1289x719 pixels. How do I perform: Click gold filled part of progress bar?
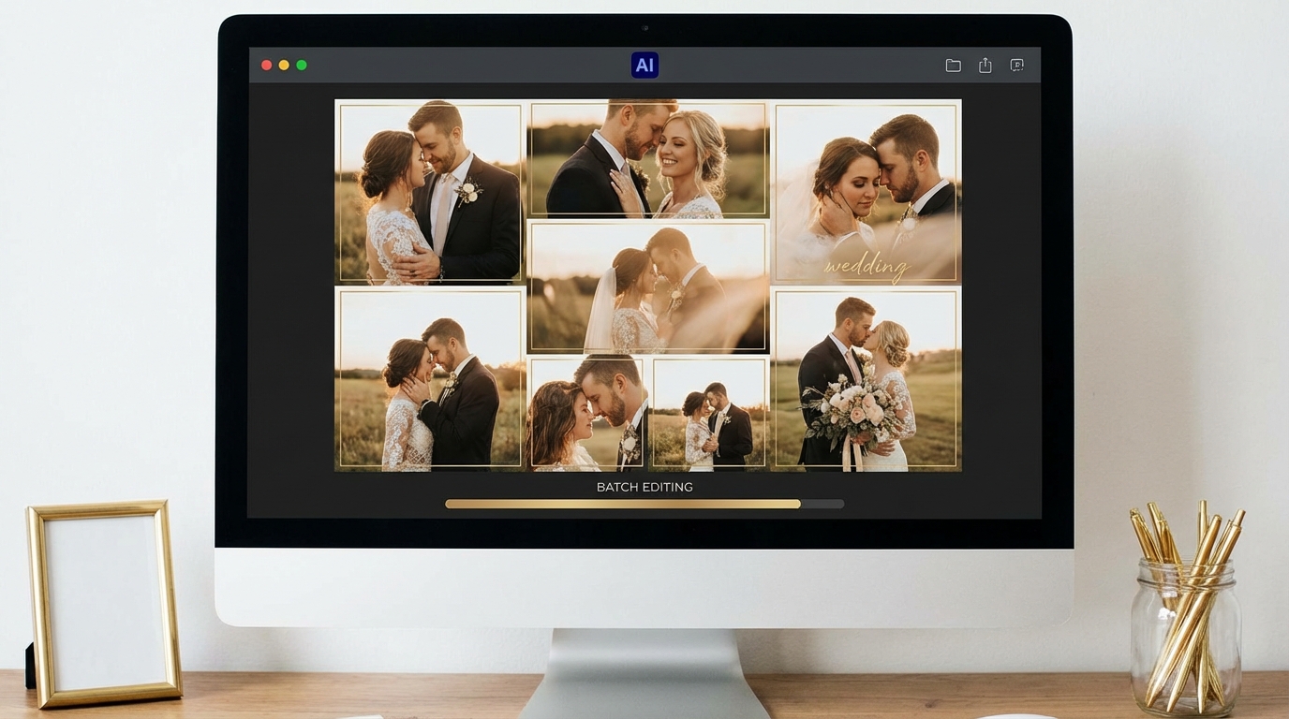pyautogui.click(x=623, y=504)
